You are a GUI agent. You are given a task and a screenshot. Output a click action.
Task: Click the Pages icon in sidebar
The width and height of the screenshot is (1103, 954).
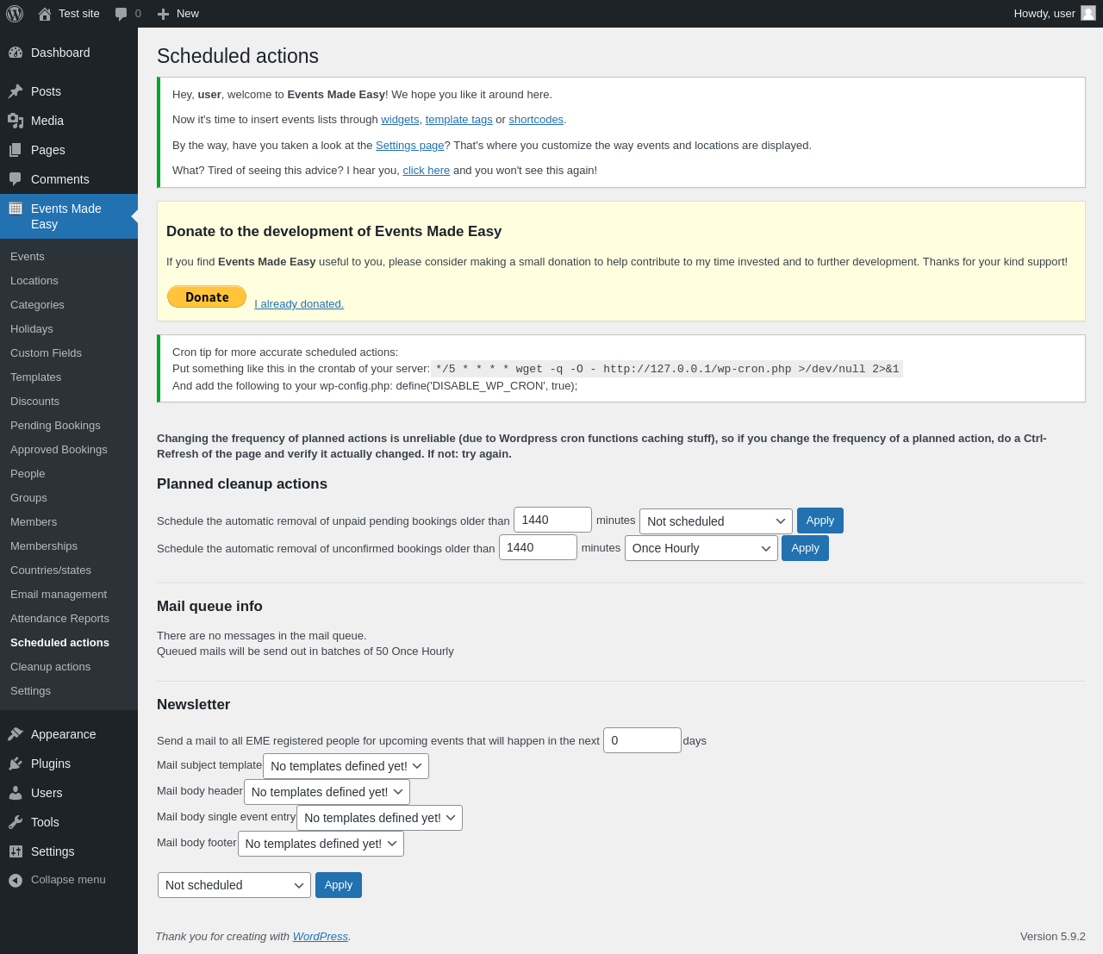16,150
